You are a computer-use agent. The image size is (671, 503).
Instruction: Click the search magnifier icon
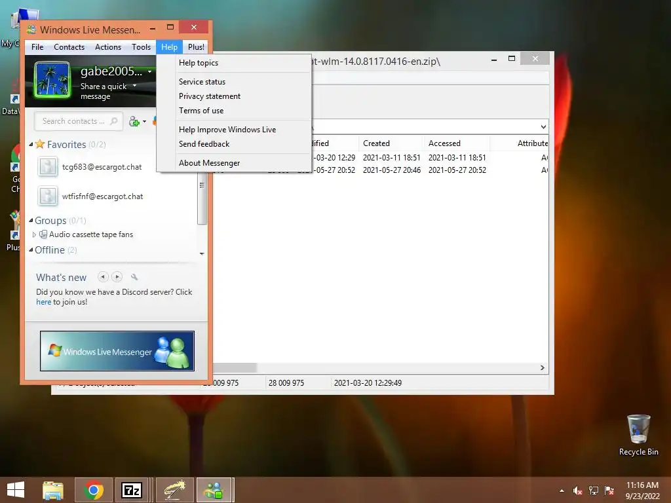(x=113, y=121)
